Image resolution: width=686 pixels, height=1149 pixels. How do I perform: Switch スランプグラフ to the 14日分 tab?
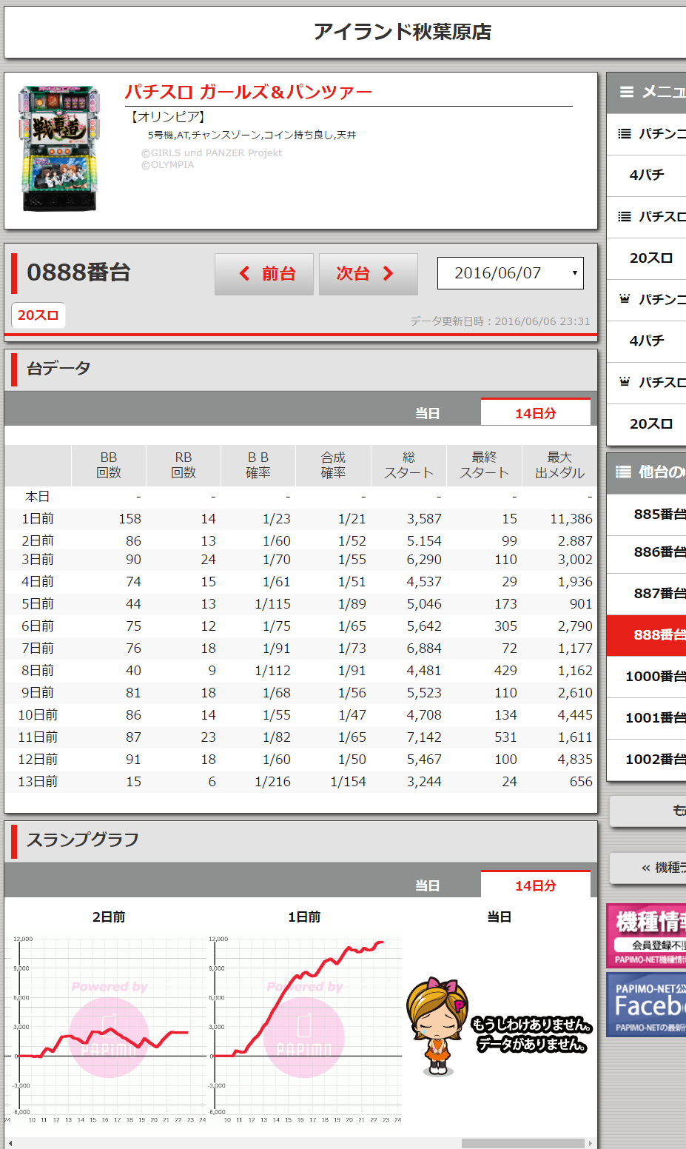pyautogui.click(x=536, y=885)
